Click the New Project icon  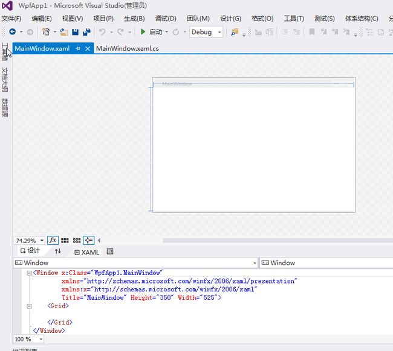pos(46,32)
